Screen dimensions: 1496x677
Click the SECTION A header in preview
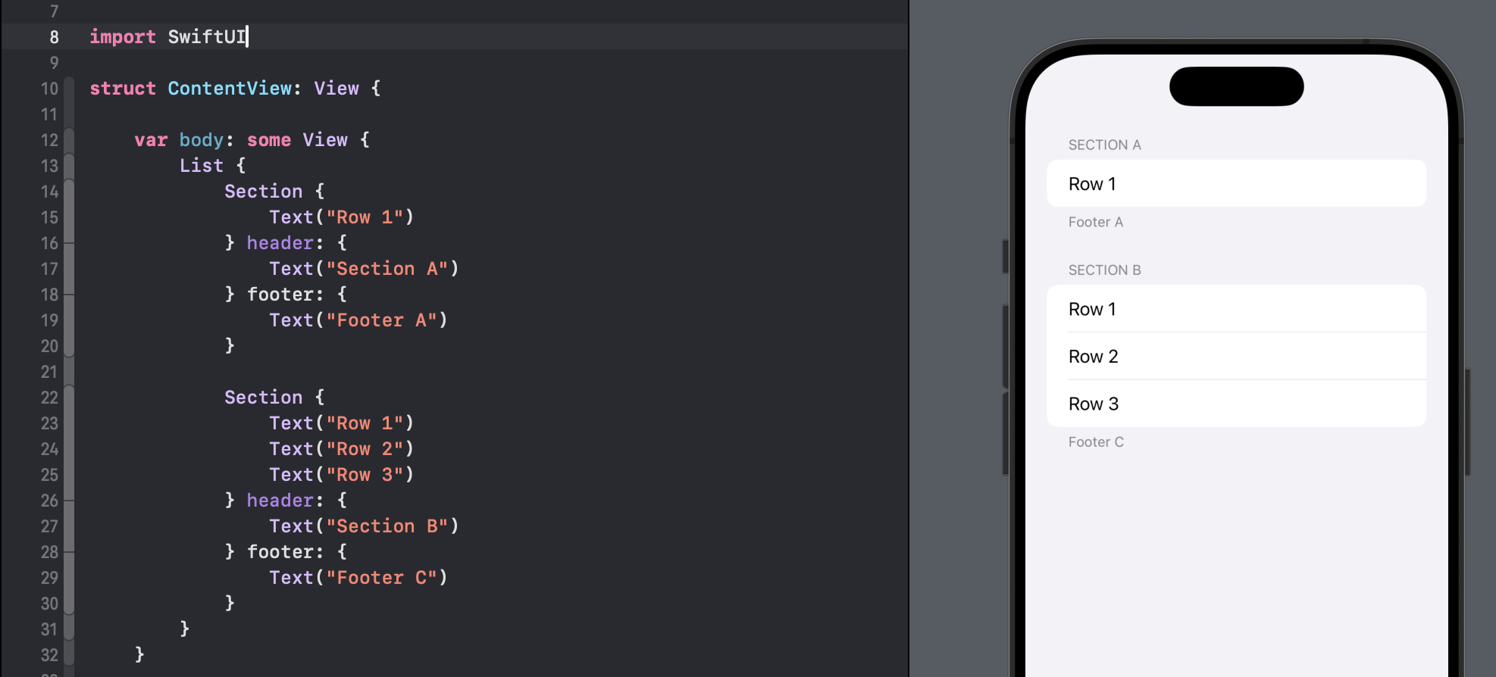pos(1104,145)
